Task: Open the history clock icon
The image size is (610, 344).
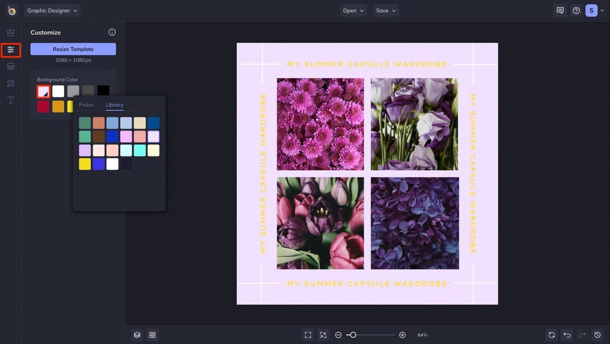Action: click(x=598, y=335)
